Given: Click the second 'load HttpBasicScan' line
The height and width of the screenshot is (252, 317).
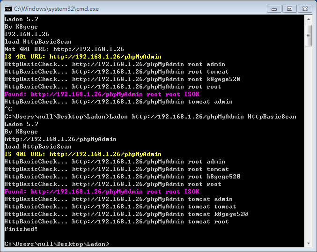Looking at the screenshot, I should point(38,147).
